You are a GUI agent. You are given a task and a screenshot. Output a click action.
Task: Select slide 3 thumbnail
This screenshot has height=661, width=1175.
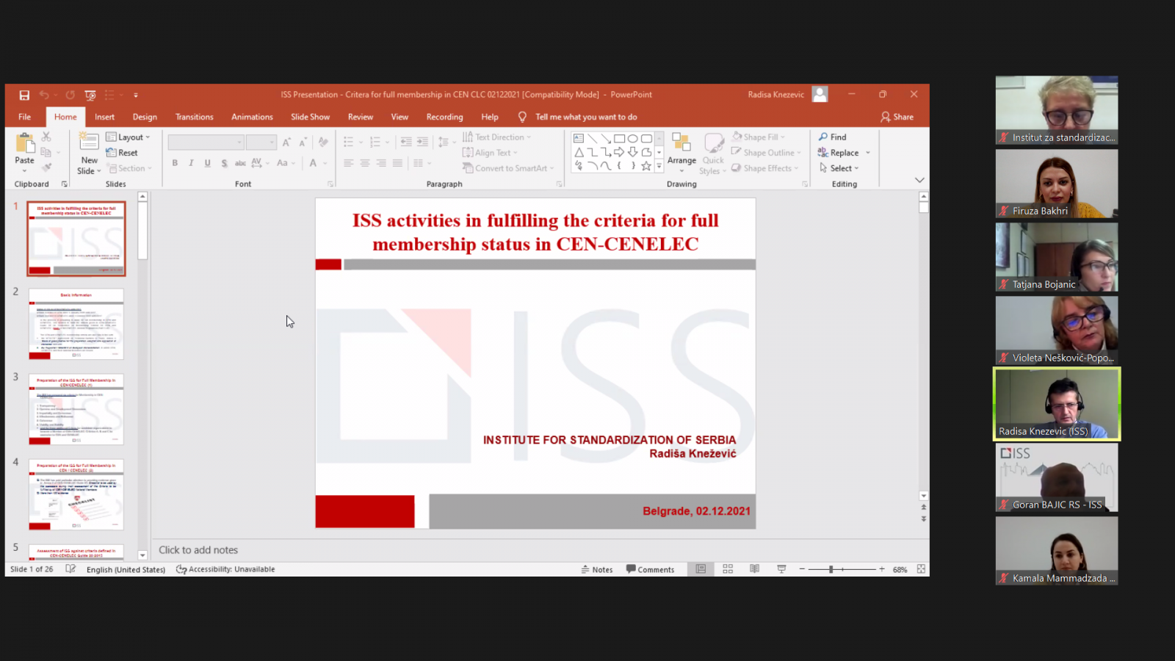[76, 409]
